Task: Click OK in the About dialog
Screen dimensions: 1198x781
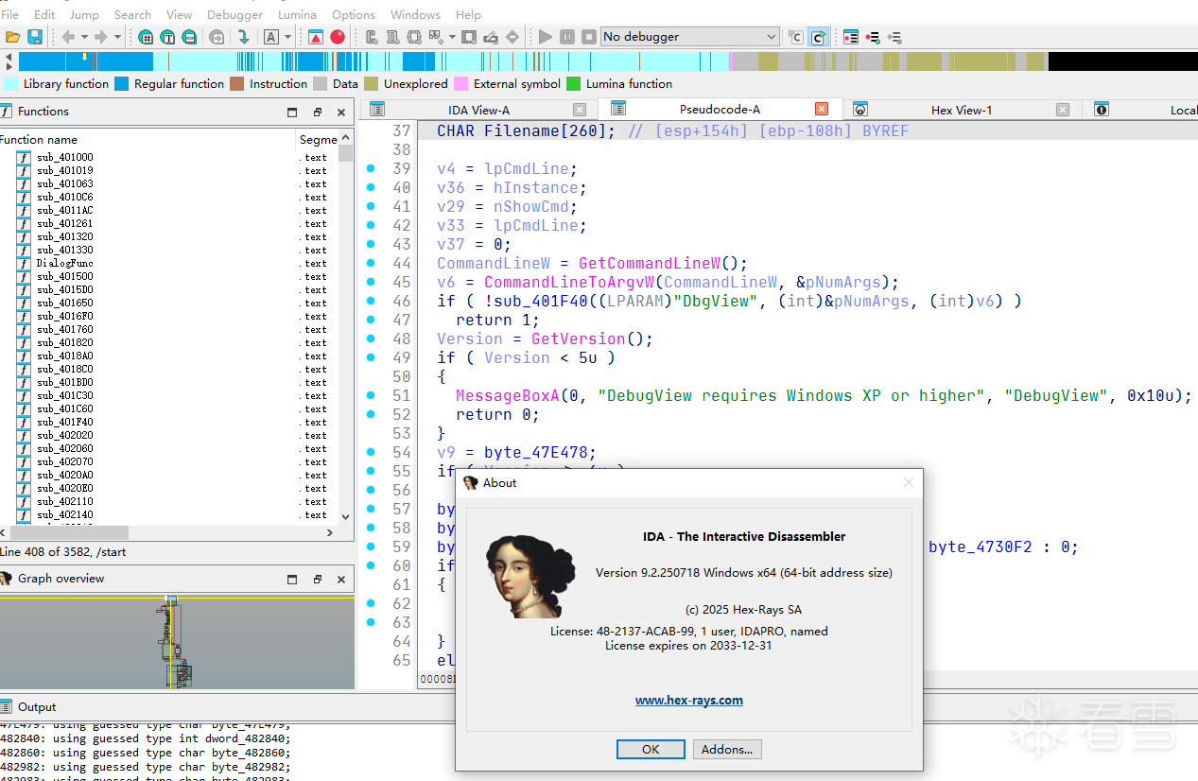Action: 651,749
